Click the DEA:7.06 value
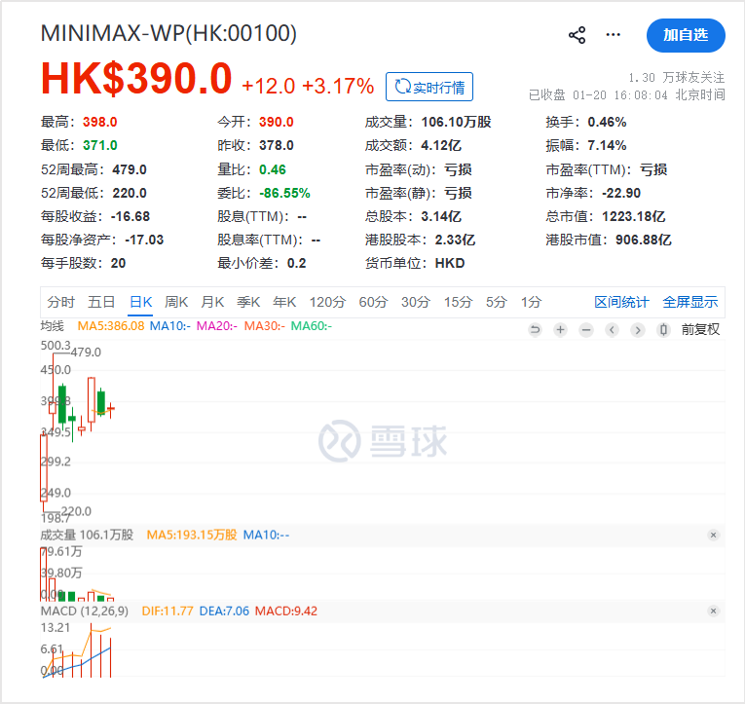This screenshot has height=704, width=745. point(224,611)
